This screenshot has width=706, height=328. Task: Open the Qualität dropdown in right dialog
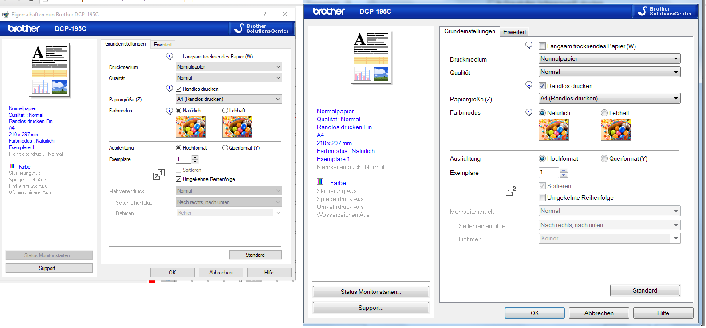point(610,72)
